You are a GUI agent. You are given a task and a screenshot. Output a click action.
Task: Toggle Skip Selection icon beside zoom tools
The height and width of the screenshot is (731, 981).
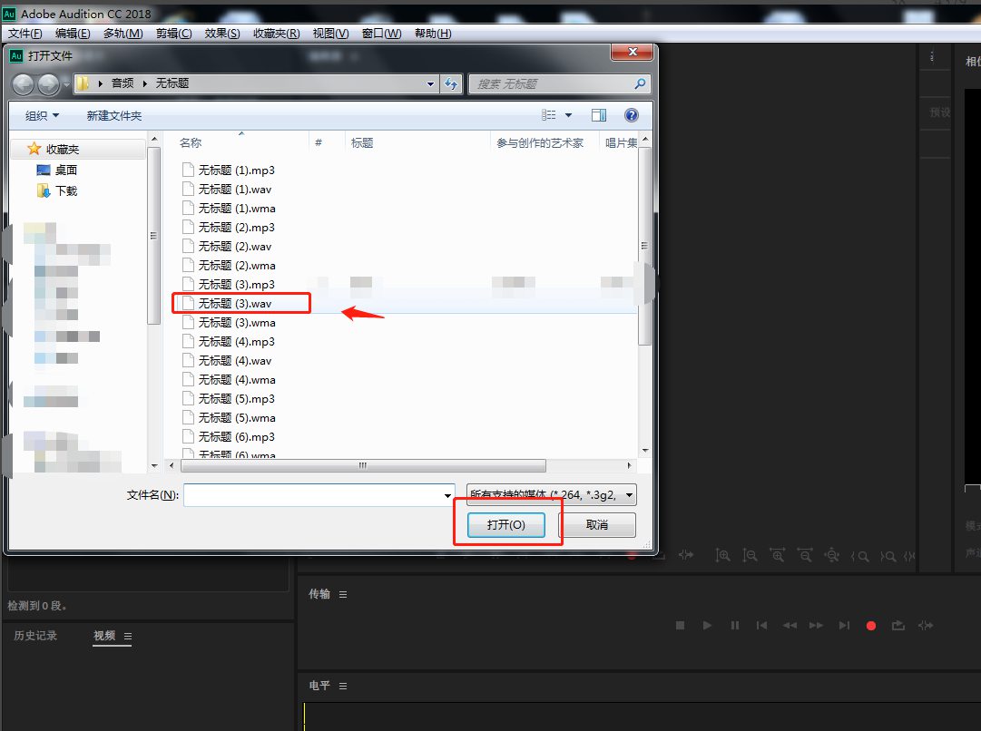coord(686,555)
